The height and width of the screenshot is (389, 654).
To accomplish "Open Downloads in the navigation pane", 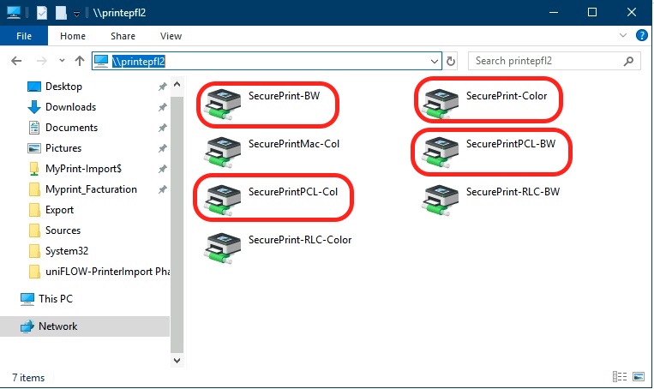I will tap(70, 107).
